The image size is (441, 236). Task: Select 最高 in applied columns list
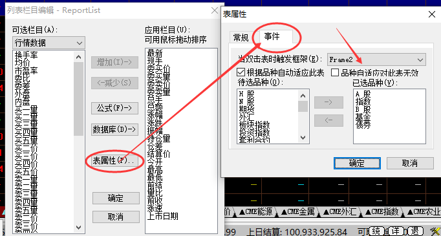[155, 170]
